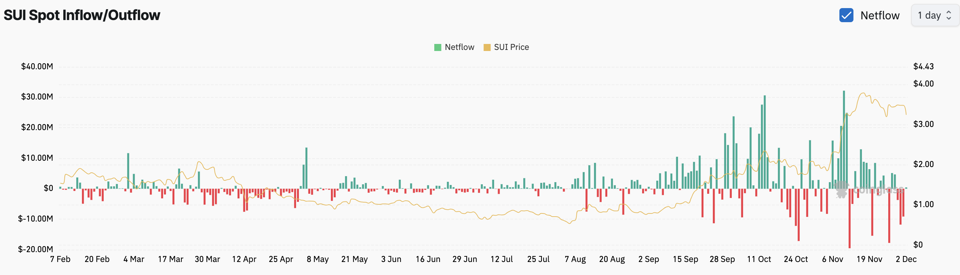960x275 pixels.
Task: Select the 8 May x-axis date label
Action: coord(318,259)
